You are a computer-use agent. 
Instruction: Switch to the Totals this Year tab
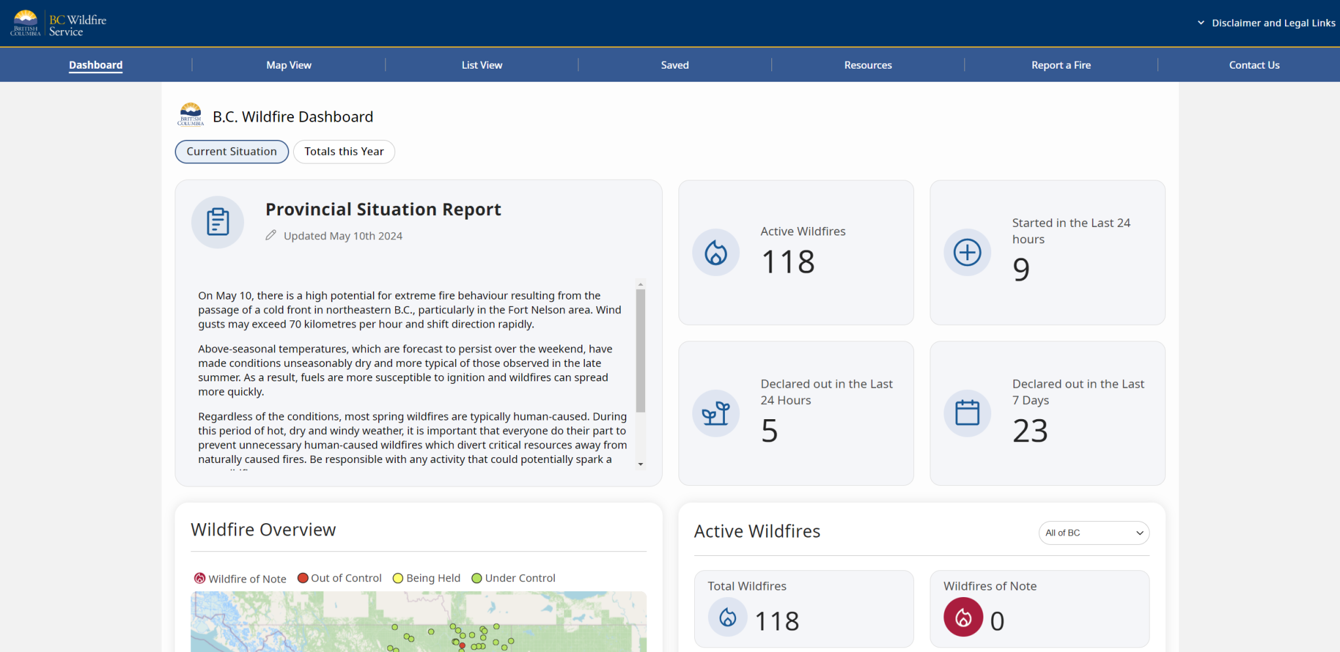(x=344, y=151)
